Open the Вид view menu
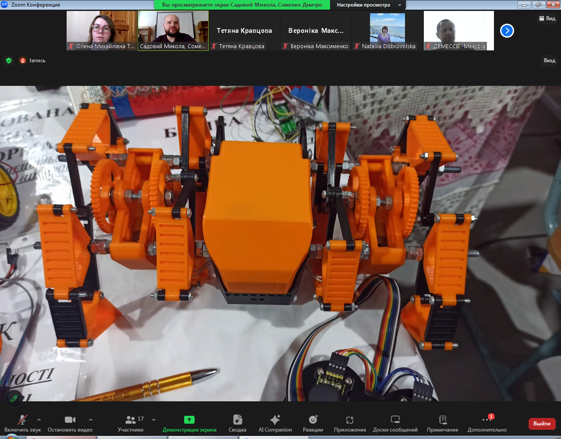This screenshot has width=561, height=439. click(x=547, y=18)
